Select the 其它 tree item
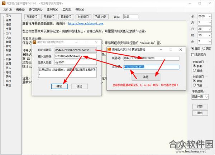 pos(9,85)
